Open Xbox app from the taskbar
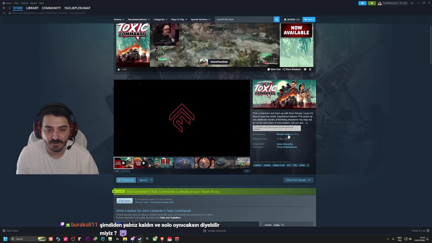432x243 pixels. (x=155, y=239)
